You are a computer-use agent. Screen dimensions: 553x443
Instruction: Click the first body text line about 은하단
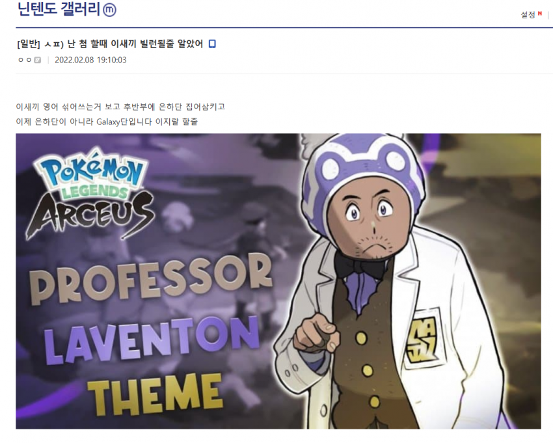point(120,107)
